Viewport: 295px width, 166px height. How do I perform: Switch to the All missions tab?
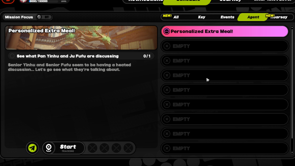(176, 17)
